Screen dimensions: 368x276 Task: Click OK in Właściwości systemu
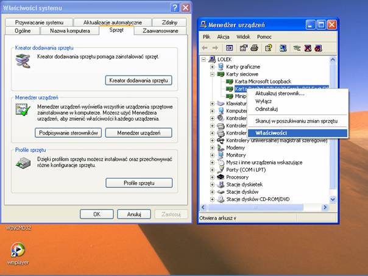(97, 214)
